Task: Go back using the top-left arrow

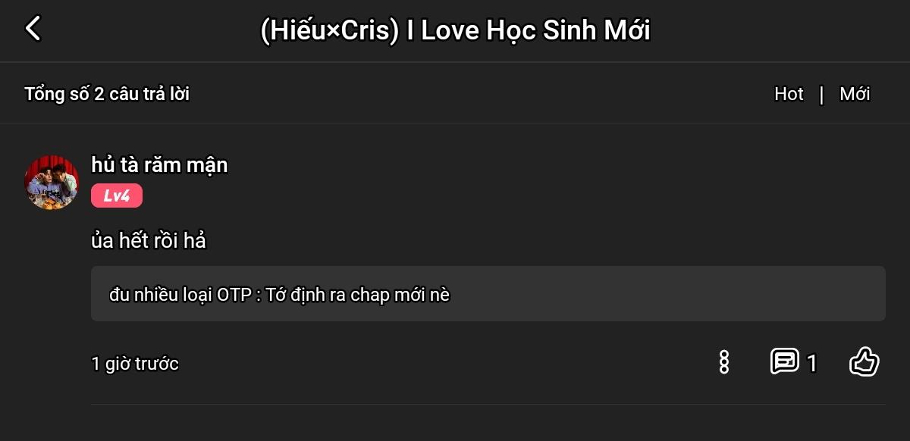Action: 33,29
